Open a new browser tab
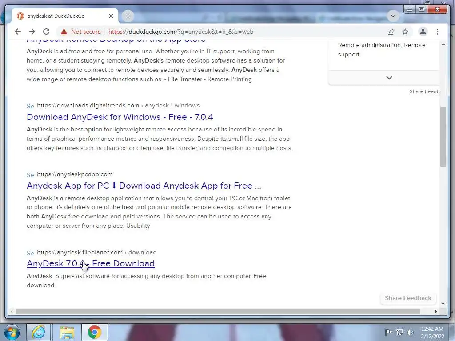Viewport: 455px width, 341px height. point(128,16)
